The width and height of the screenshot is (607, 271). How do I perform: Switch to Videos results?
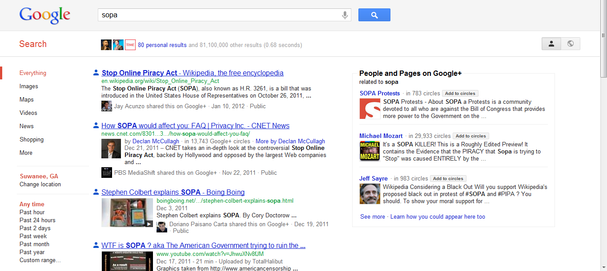[x=28, y=113]
